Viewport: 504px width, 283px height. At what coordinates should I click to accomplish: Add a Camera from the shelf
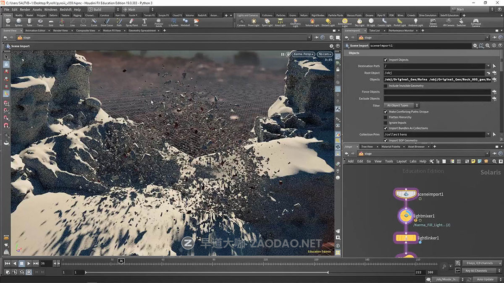coord(241,22)
